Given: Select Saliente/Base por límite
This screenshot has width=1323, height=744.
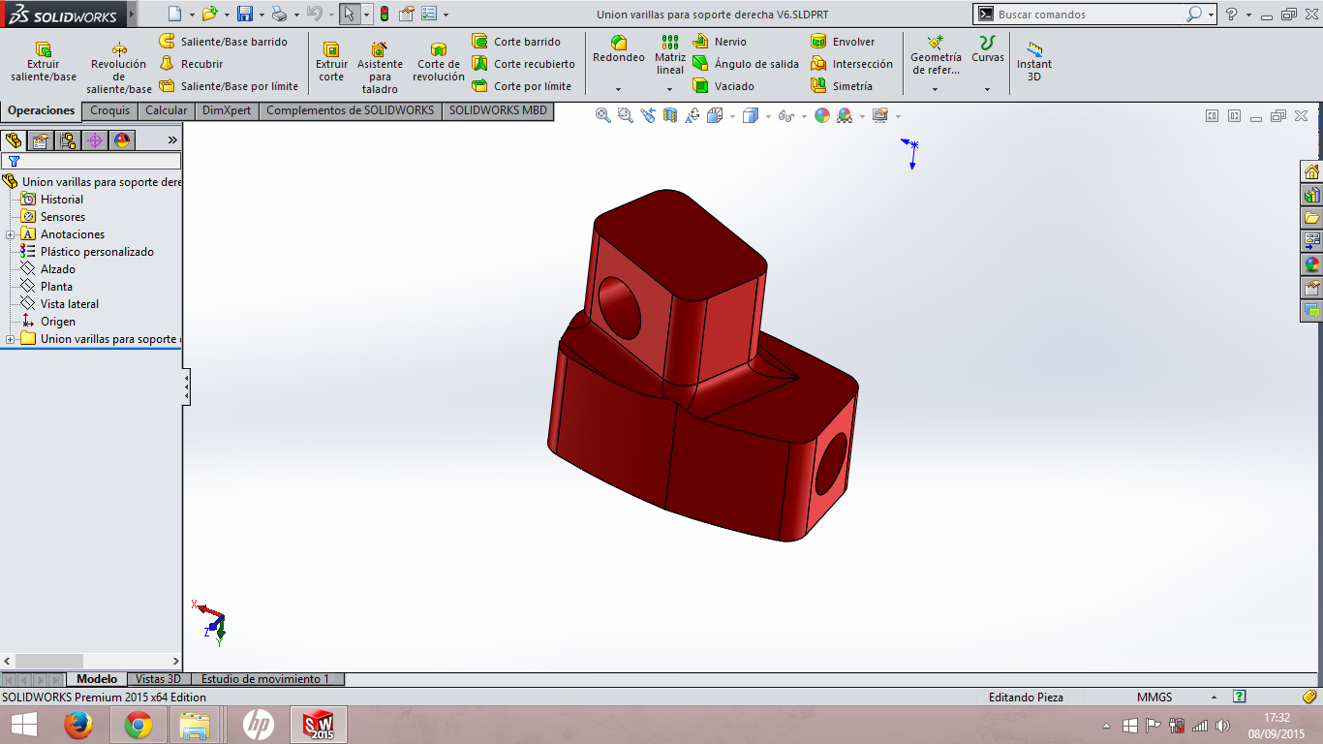Looking at the screenshot, I should (x=229, y=86).
